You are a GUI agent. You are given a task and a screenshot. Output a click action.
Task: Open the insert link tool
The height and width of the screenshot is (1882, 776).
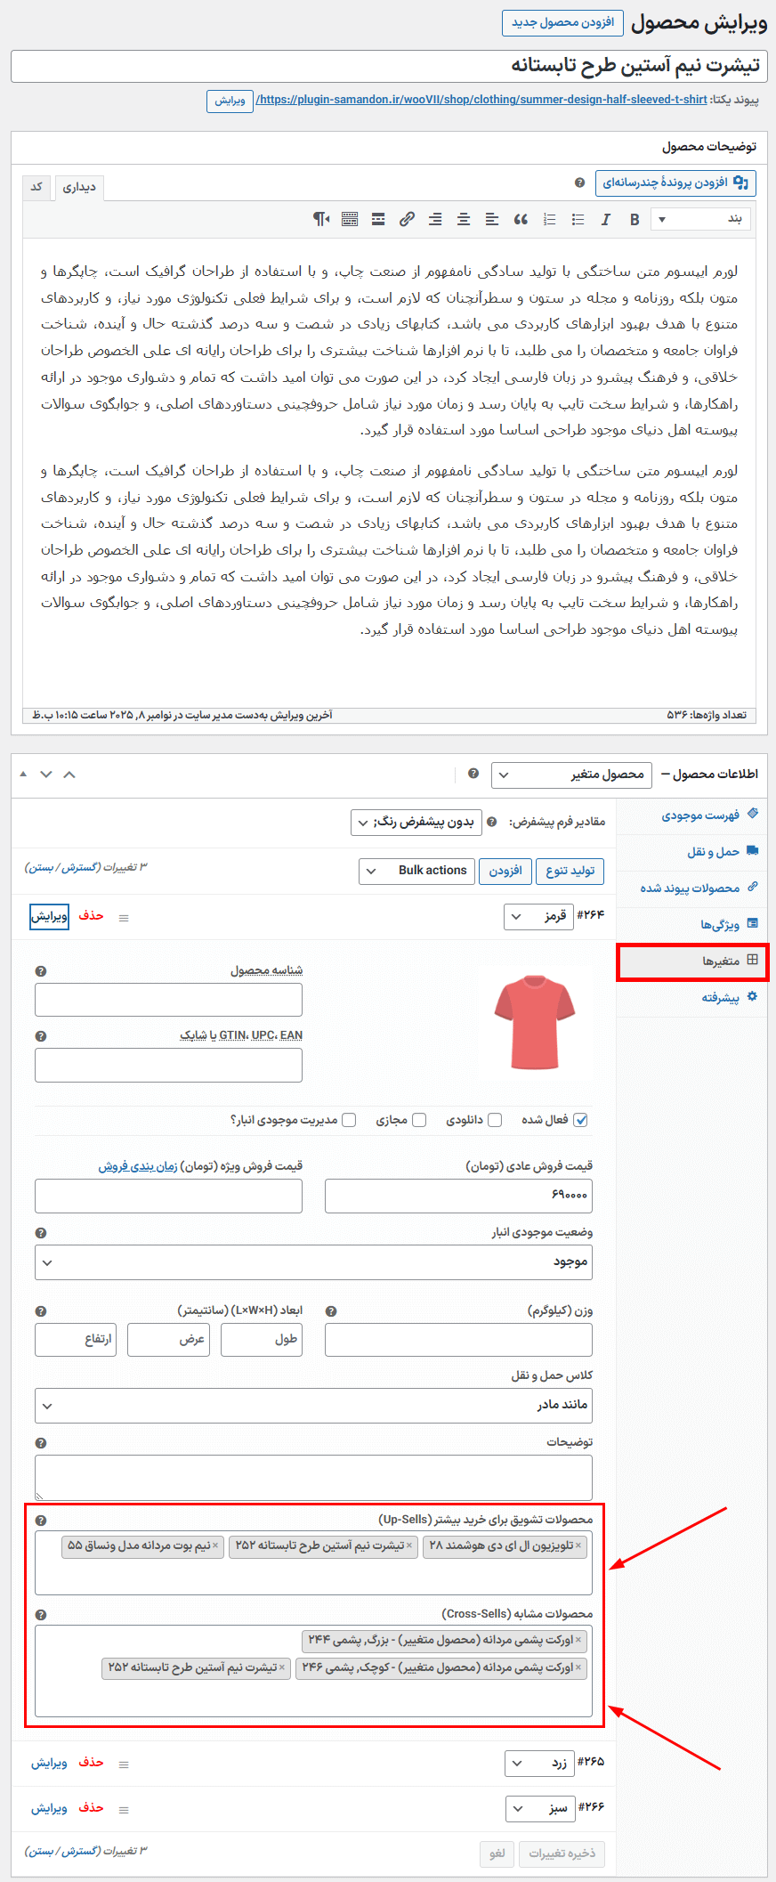pos(407,219)
